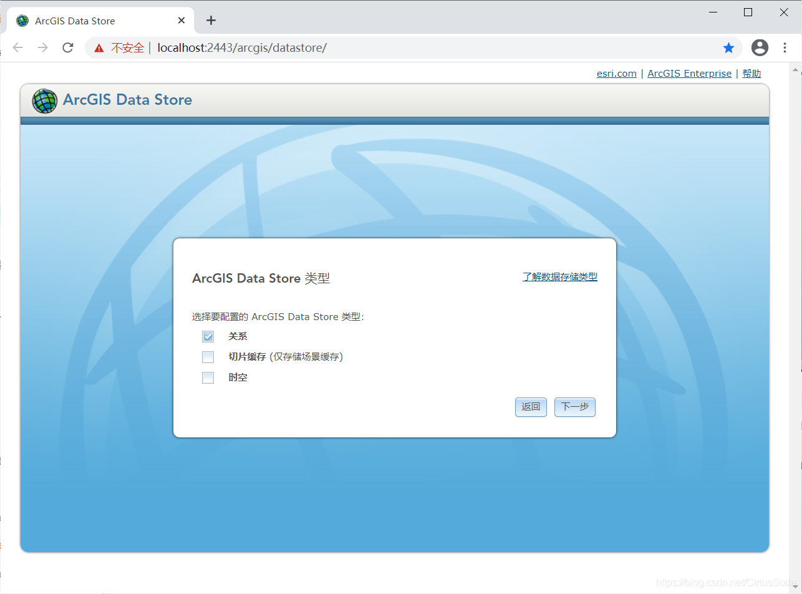The image size is (802, 594).
Task: Go back with browser back arrow
Action: [18, 47]
